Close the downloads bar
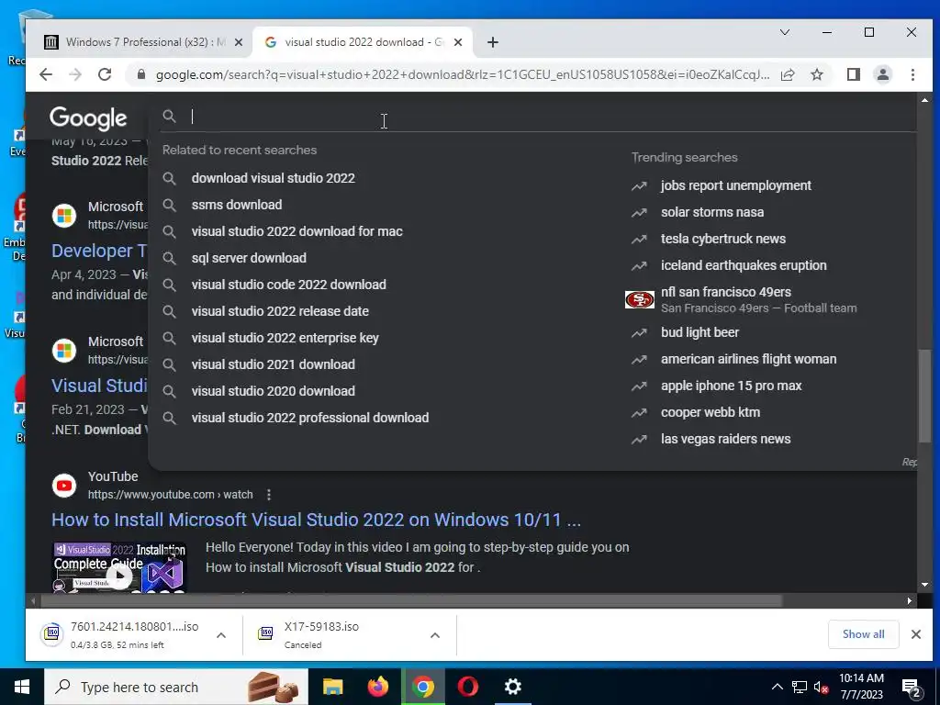The width and height of the screenshot is (940, 705). pyautogui.click(x=915, y=634)
